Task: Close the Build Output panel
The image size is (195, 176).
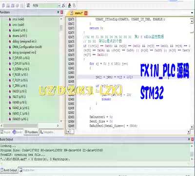Action: coord(193,139)
